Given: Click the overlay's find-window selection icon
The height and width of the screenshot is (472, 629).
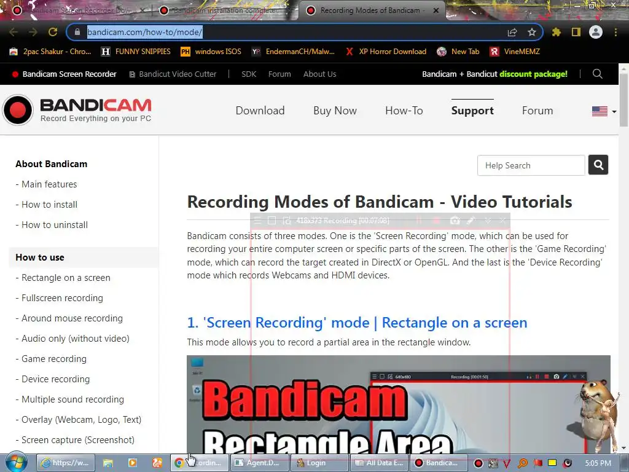Looking at the screenshot, I should 287,221.
